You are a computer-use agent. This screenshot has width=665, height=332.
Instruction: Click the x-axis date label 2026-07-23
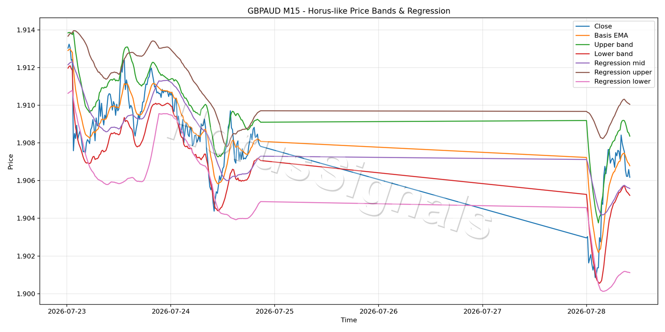67,311
